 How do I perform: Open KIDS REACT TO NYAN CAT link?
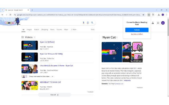tap(50, 82)
